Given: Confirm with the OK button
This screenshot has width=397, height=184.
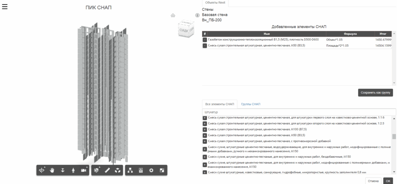Looking at the screenshot, I should coord(388,181).
